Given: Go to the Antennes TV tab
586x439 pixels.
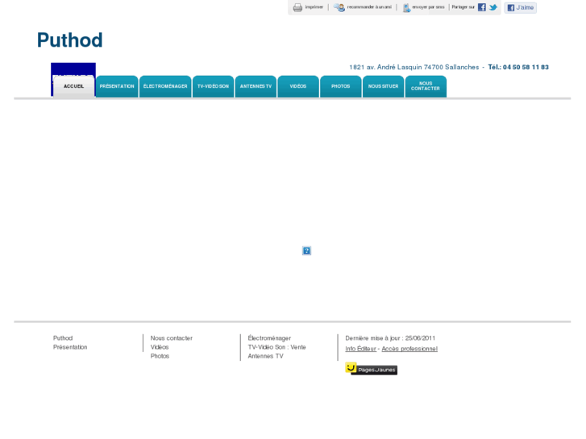Looking at the screenshot, I should coord(256,86).
